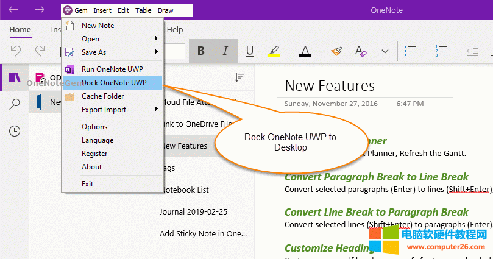Click the Convert Paragraph Break to Line Break heading

click(377, 177)
